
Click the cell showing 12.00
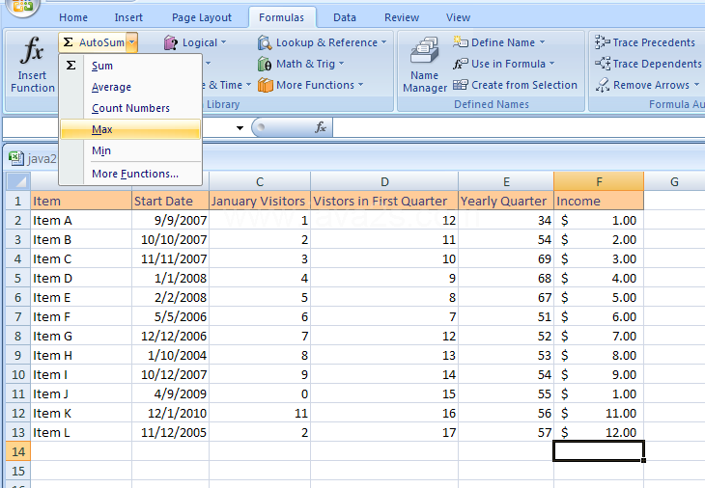click(x=599, y=432)
